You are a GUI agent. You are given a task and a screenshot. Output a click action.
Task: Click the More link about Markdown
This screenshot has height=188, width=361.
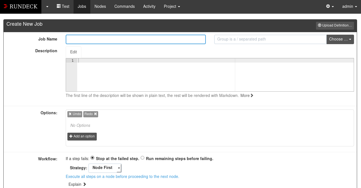246,96
